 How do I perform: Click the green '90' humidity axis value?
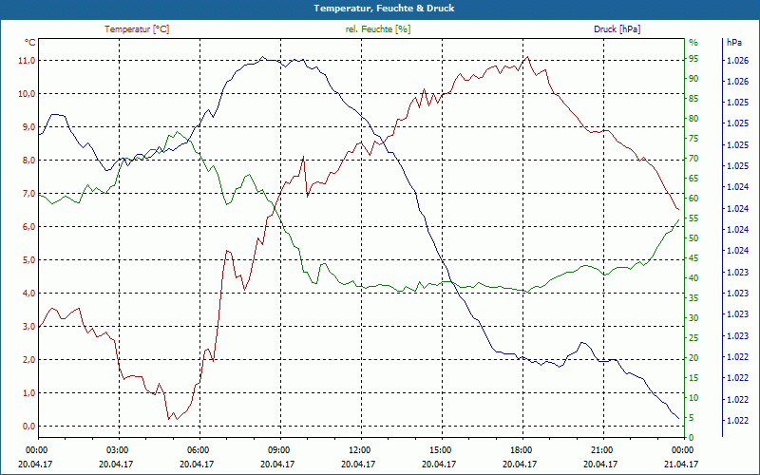(x=693, y=79)
